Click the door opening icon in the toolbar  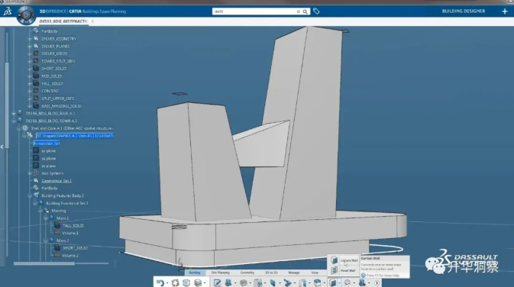pyautogui.click(x=302, y=282)
